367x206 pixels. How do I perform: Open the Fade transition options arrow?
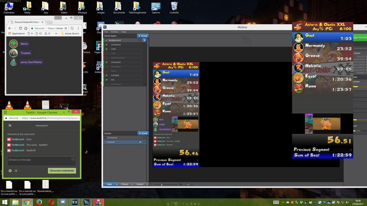coord(117,184)
